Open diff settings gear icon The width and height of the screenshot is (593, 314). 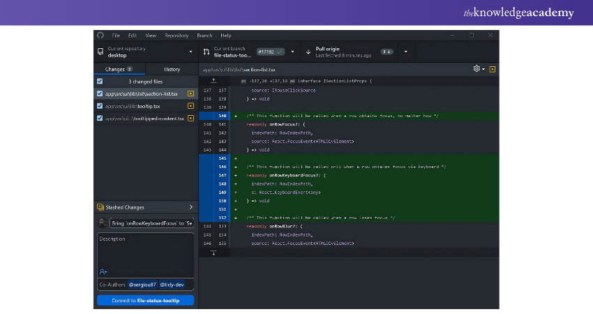click(x=477, y=69)
